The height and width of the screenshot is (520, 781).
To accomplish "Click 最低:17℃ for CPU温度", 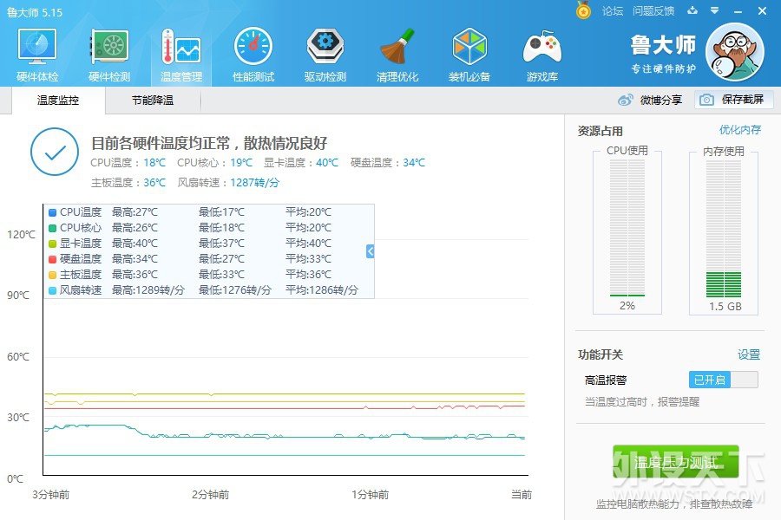I will pyautogui.click(x=221, y=212).
